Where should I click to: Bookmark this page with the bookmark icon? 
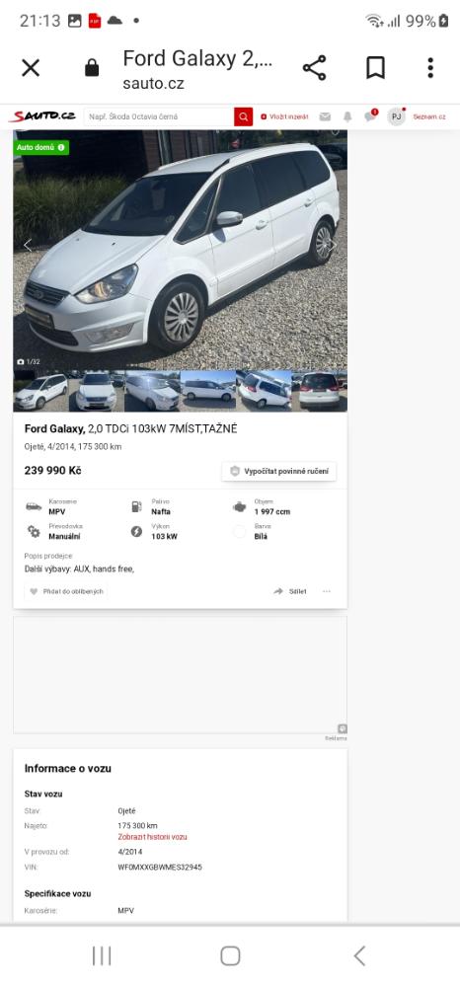click(x=376, y=67)
